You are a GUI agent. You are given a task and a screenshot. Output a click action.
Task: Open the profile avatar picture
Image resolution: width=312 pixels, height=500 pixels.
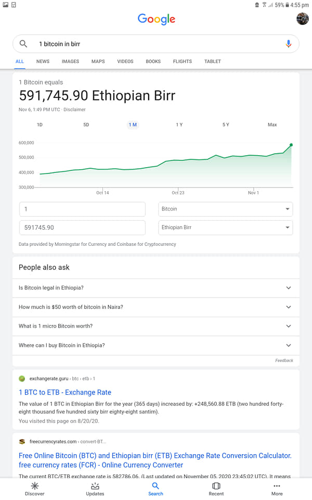click(302, 19)
